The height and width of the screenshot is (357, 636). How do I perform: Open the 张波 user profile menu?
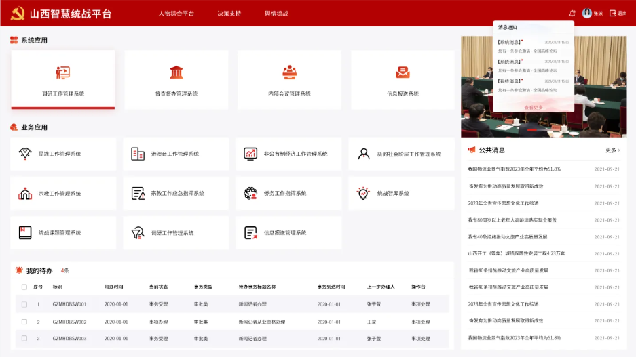point(592,13)
